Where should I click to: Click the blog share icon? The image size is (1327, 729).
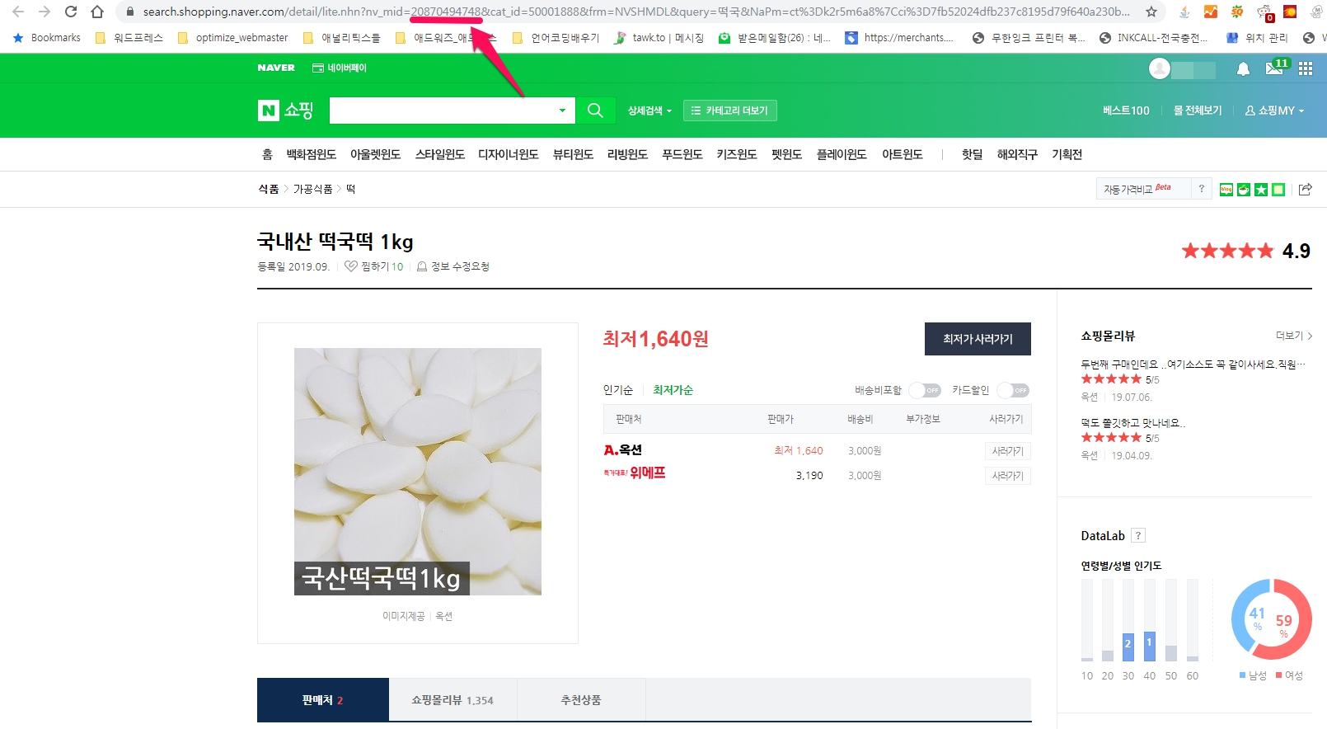click(x=1226, y=190)
